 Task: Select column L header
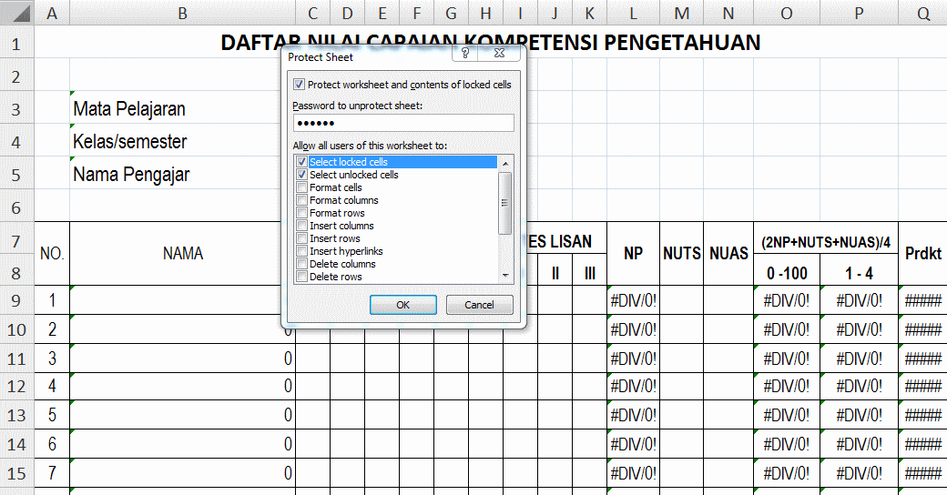(x=633, y=13)
